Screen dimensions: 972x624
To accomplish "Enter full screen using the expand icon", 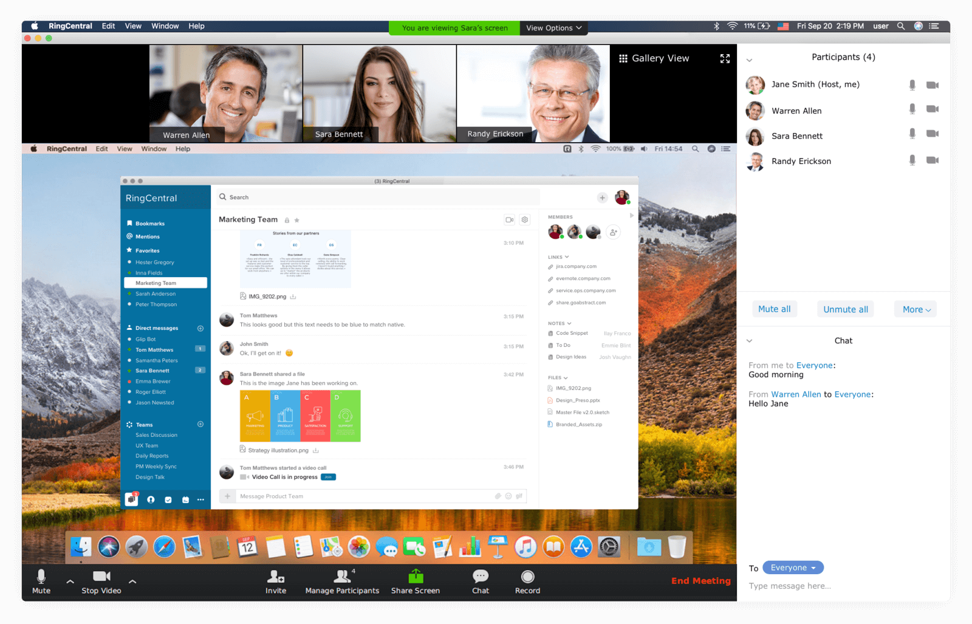I will [x=725, y=58].
